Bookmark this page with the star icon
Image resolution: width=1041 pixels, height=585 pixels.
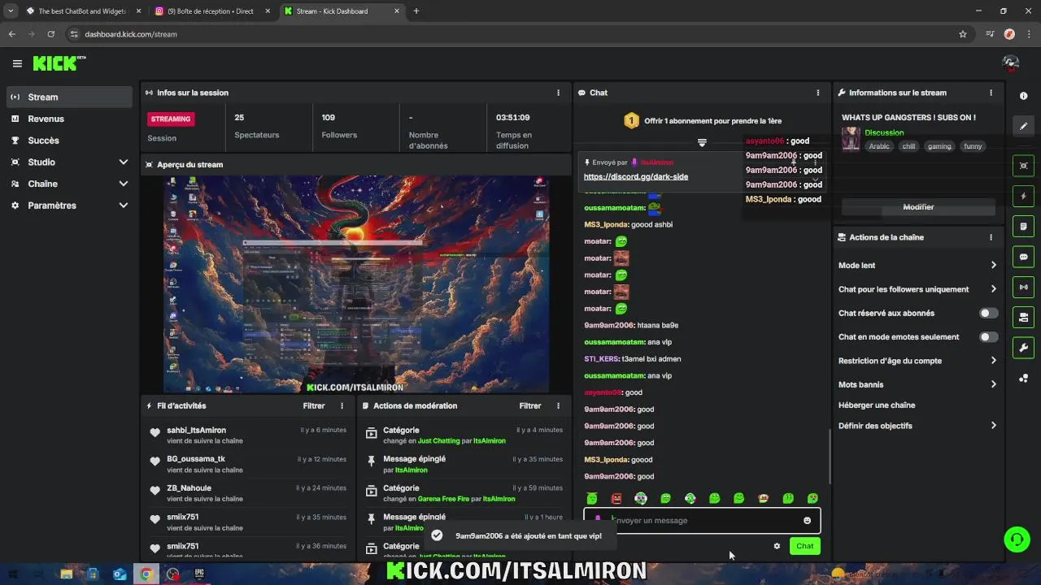coord(963,34)
